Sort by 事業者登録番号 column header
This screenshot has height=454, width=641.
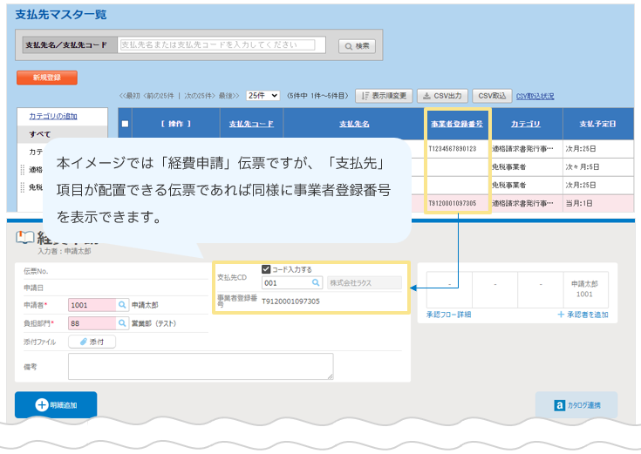coord(457,125)
